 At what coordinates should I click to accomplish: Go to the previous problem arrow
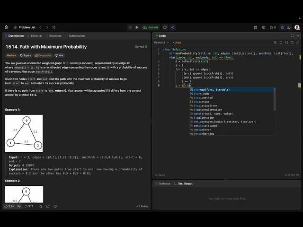pos(40,27)
